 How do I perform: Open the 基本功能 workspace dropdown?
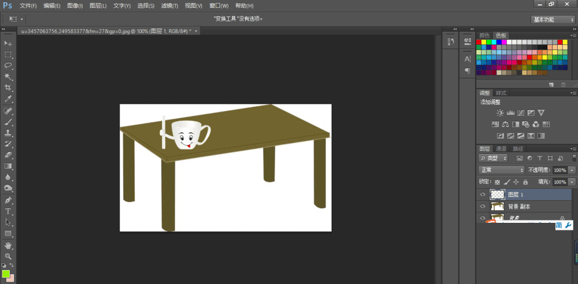pos(552,20)
